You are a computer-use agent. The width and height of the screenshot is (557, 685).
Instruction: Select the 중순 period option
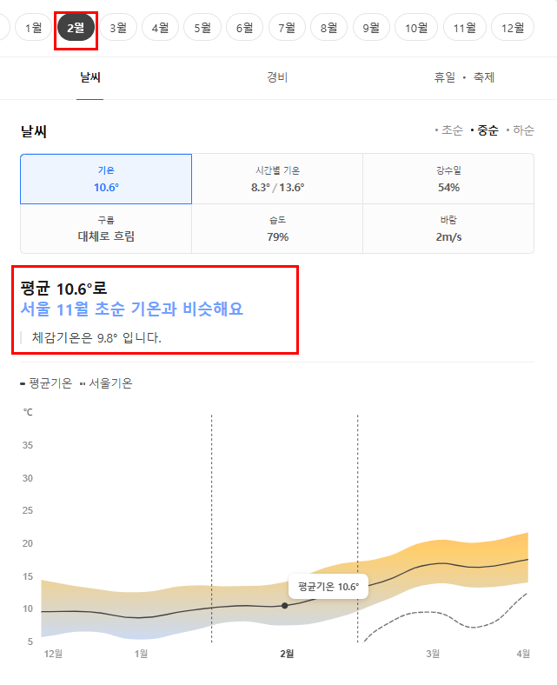tap(485, 130)
